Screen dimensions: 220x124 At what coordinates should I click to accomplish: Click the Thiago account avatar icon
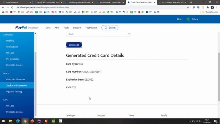188,19
